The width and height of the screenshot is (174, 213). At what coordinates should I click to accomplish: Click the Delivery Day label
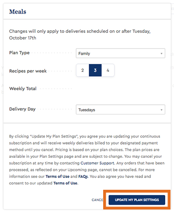pos(22,109)
